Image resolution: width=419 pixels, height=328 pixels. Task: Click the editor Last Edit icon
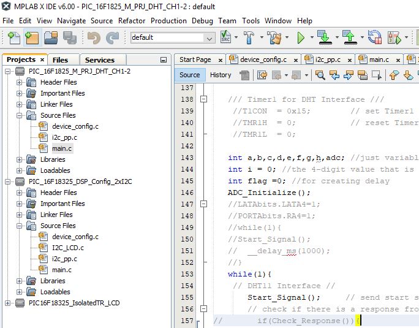(262, 75)
